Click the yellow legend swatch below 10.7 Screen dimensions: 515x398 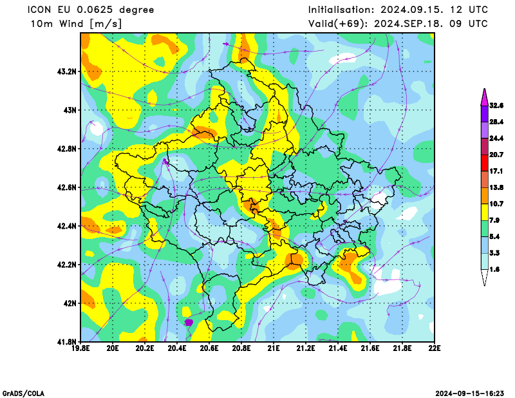(485, 213)
